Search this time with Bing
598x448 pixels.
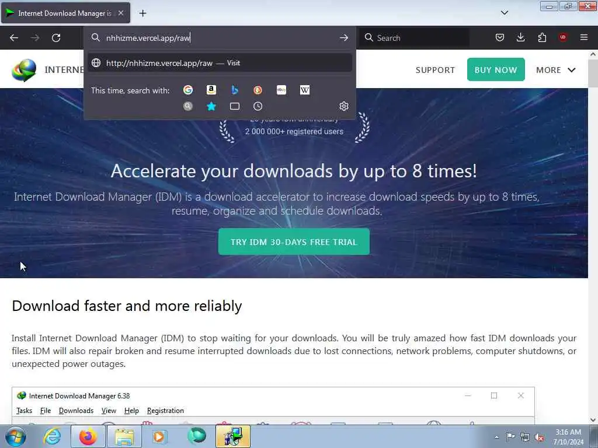(235, 90)
